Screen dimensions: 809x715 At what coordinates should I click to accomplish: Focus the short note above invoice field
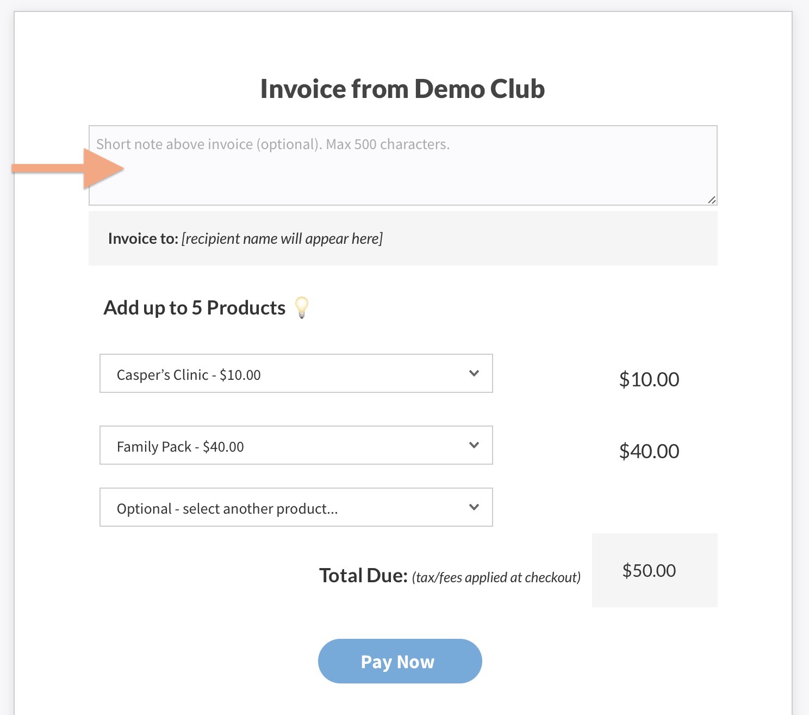click(x=402, y=166)
